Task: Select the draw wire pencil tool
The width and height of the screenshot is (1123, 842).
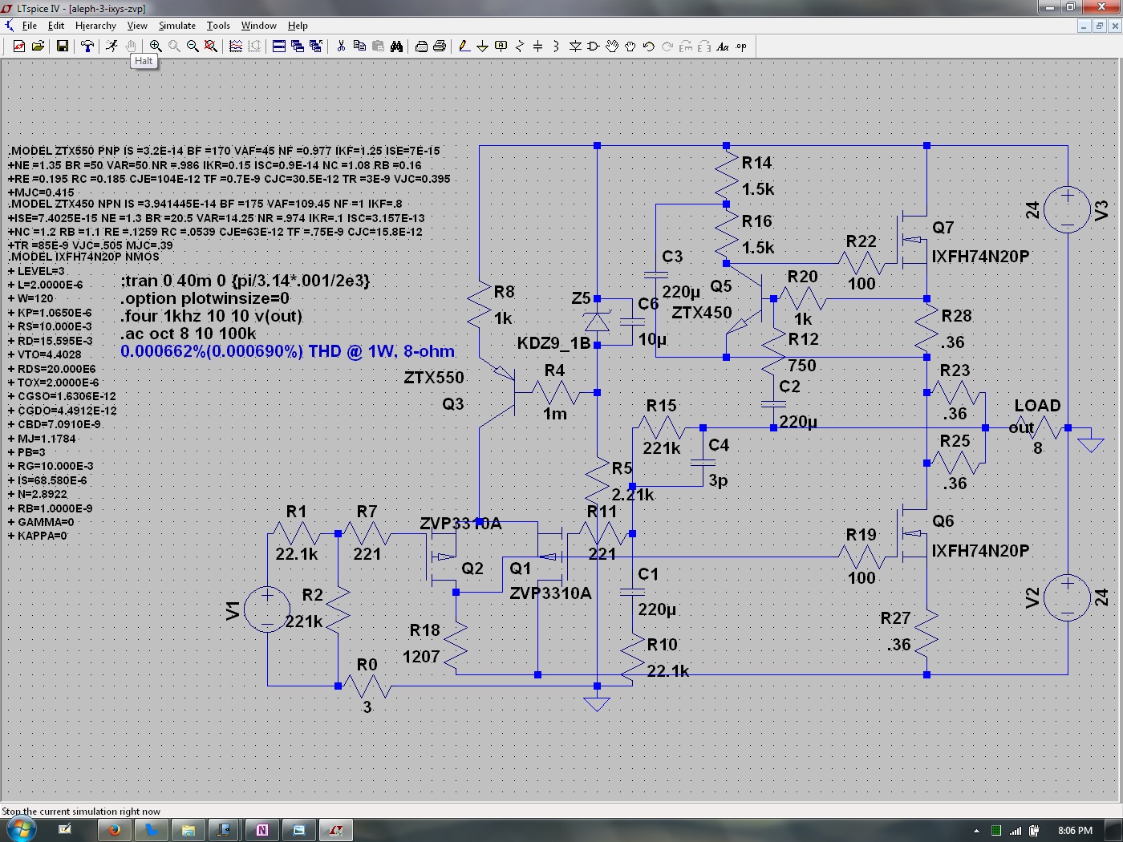Action: click(x=464, y=47)
